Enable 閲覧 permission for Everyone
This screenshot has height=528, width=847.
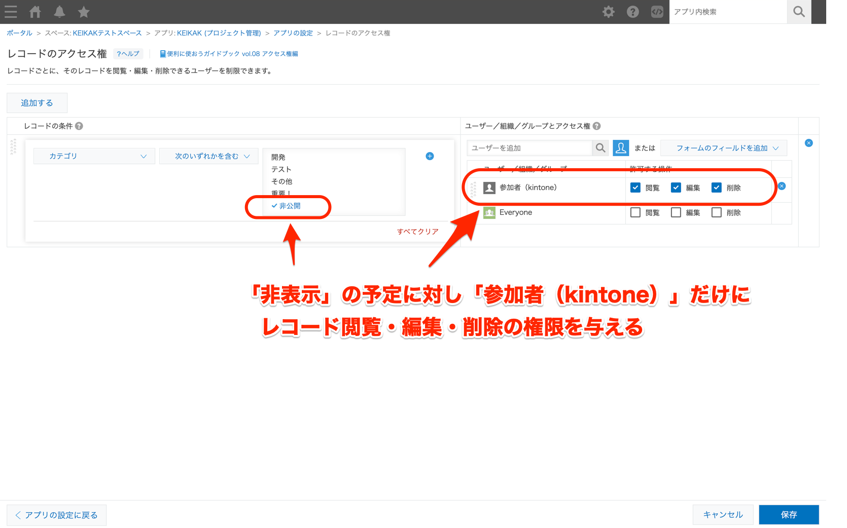tap(636, 212)
